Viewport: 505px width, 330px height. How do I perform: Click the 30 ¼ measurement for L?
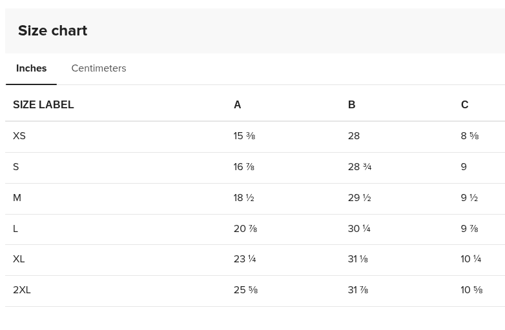(x=358, y=229)
